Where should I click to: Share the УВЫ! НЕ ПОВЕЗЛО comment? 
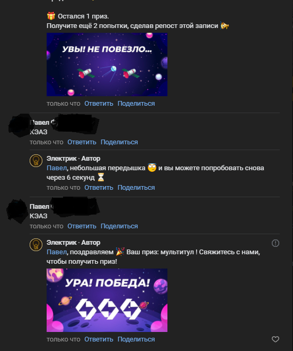[x=136, y=104]
